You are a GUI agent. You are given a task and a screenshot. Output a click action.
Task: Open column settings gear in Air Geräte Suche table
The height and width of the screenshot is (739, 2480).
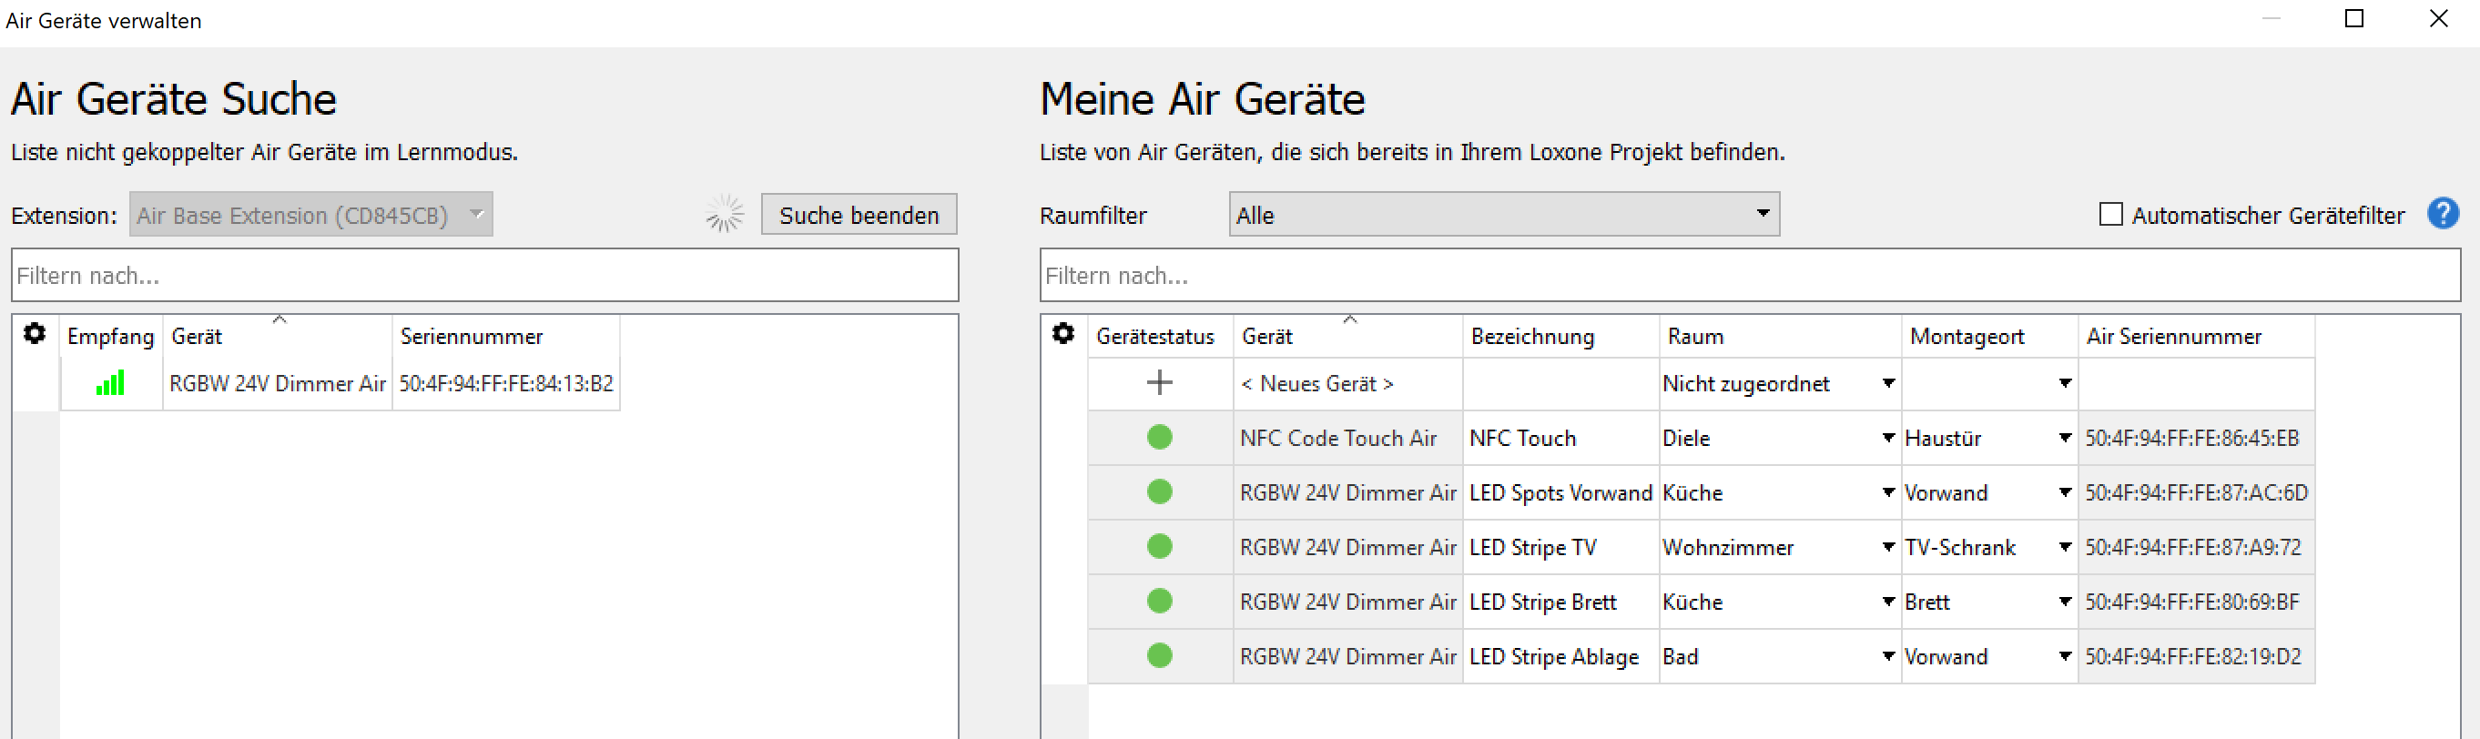coord(35,334)
